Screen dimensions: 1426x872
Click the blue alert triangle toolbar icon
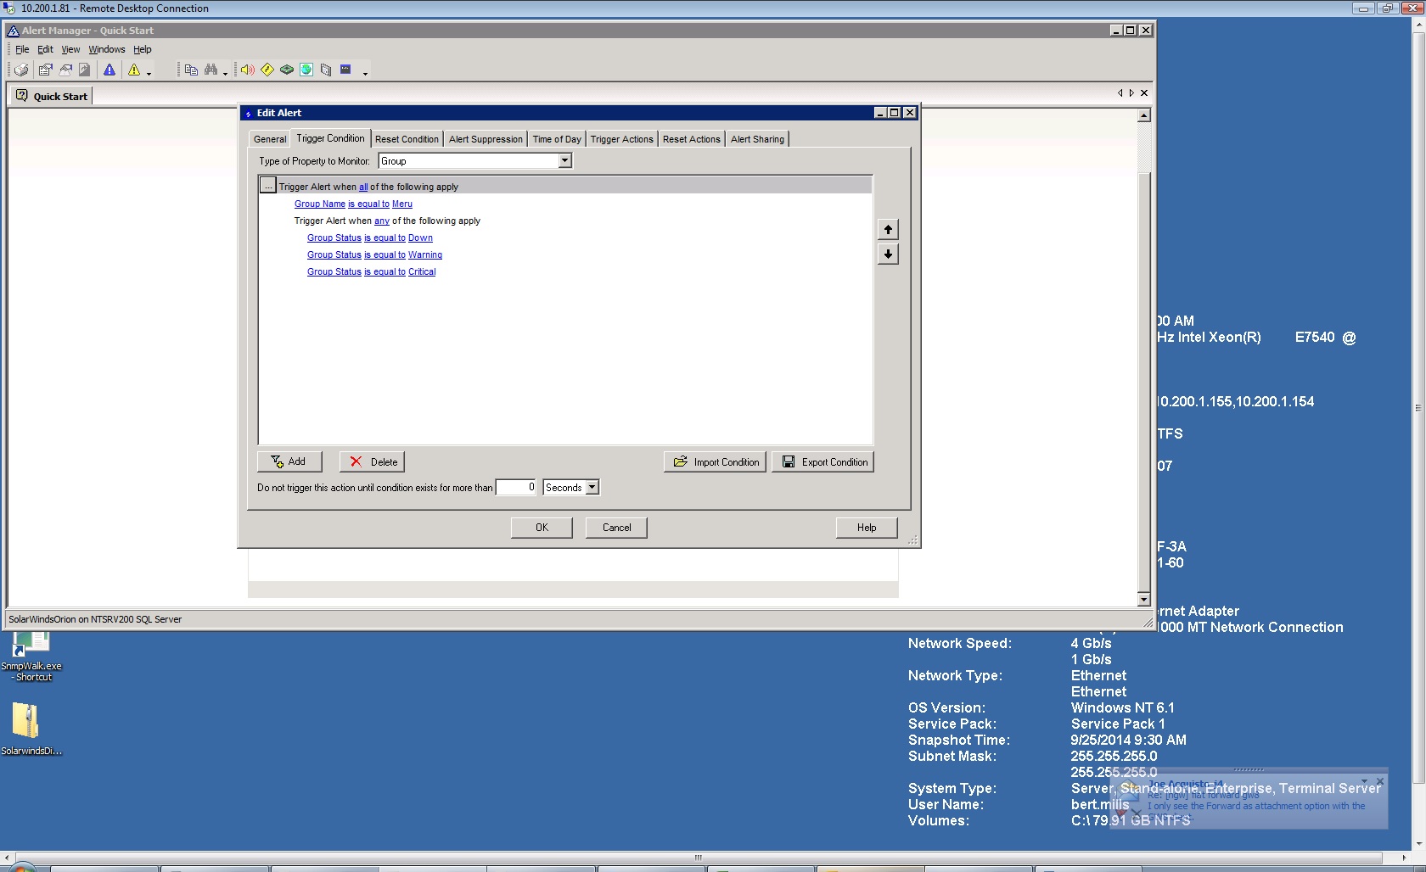click(109, 70)
